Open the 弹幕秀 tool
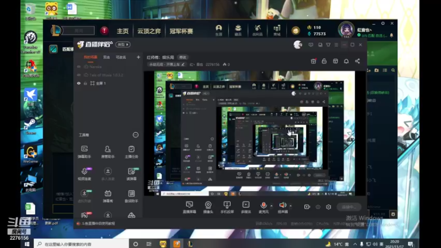 point(107,196)
